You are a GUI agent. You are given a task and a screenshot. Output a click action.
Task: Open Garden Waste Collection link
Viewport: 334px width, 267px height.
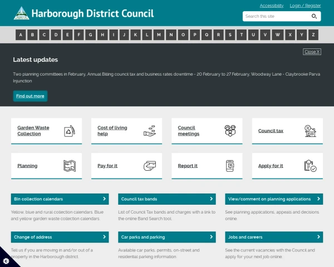pyautogui.click(x=33, y=131)
